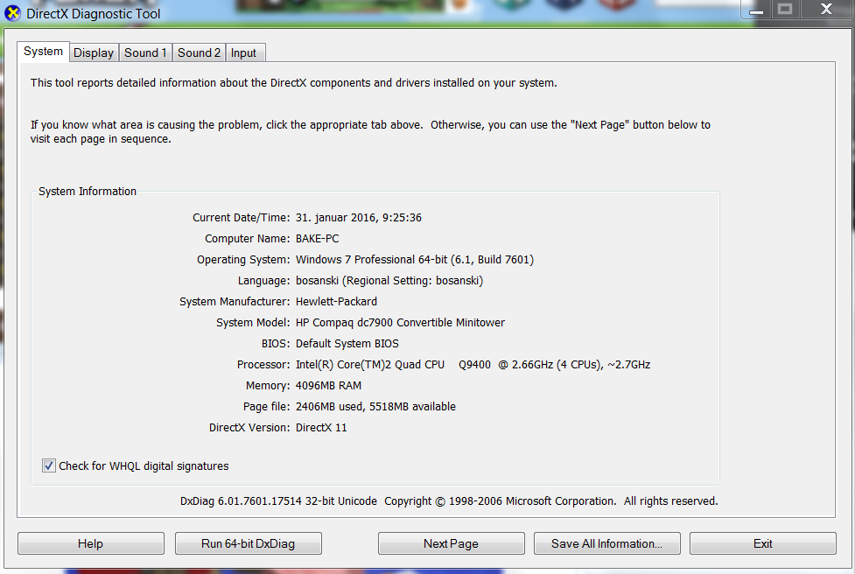
Task: Click the DirectX Diagnostic Tool window title
Action: coord(94,14)
